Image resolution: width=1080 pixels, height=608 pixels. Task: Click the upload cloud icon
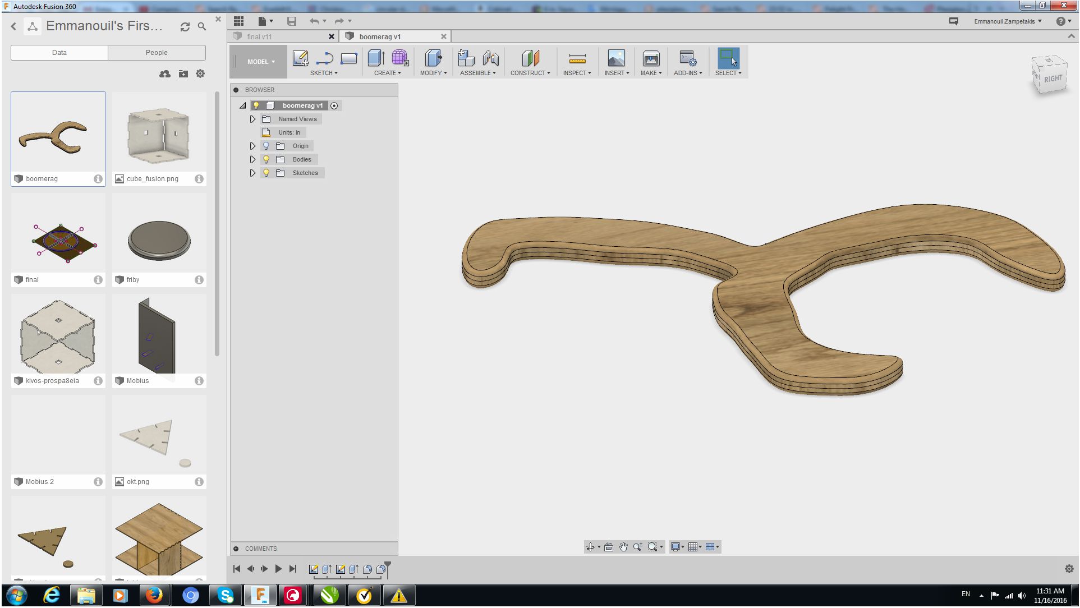click(165, 73)
